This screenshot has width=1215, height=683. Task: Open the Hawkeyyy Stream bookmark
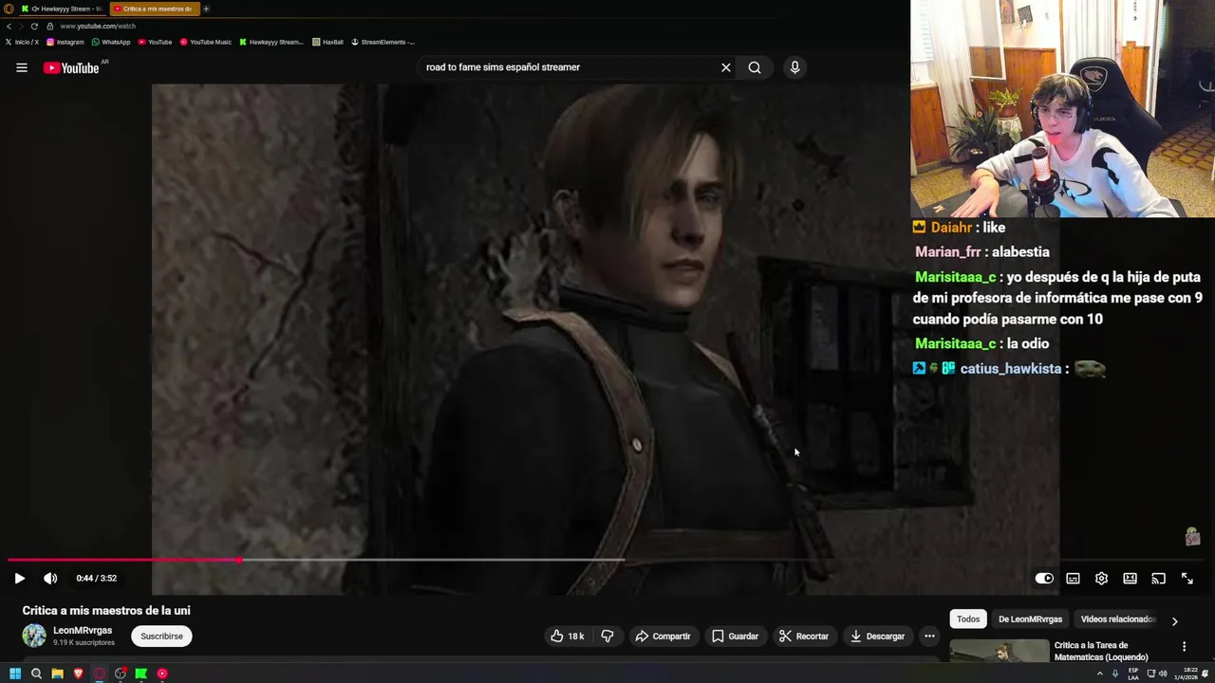pos(271,42)
